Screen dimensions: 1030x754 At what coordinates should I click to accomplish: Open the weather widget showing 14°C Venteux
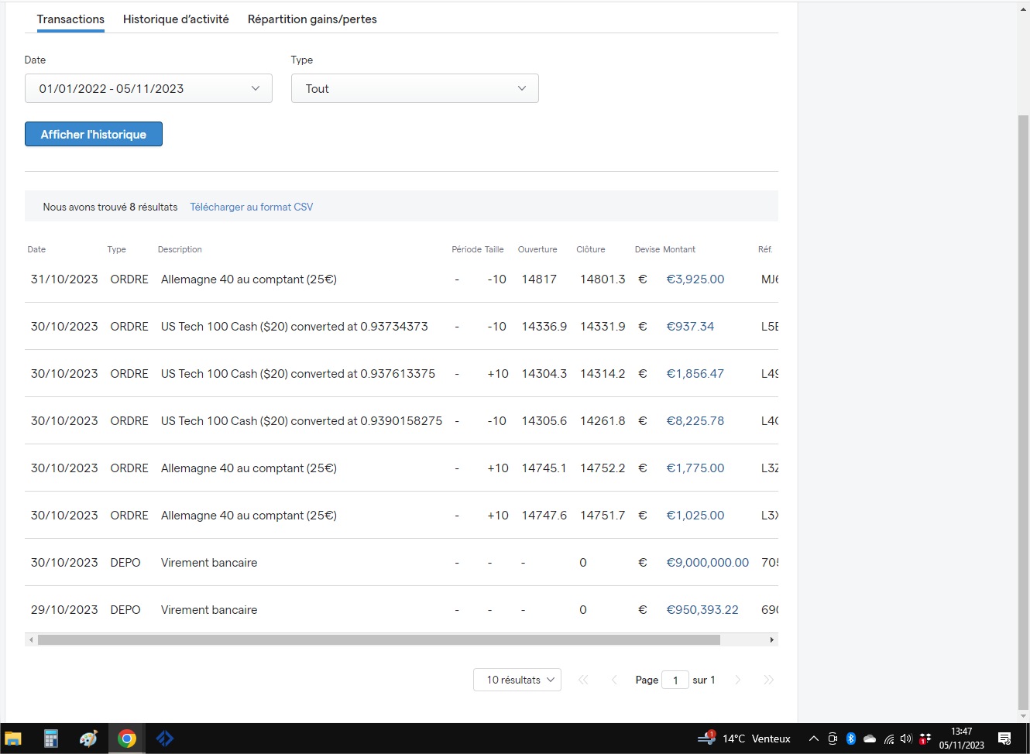point(743,739)
